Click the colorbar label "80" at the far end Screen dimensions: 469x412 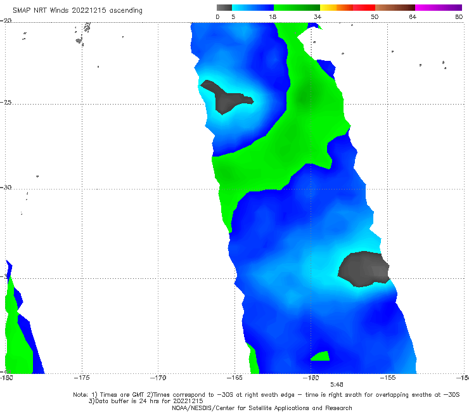click(x=459, y=17)
